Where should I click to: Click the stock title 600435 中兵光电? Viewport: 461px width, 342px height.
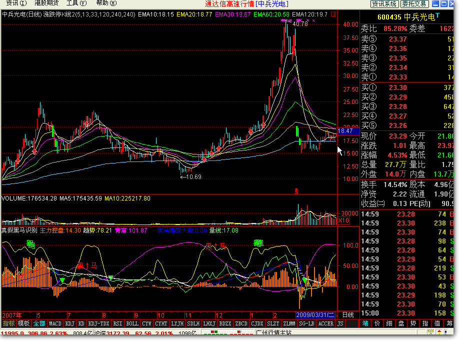point(406,17)
